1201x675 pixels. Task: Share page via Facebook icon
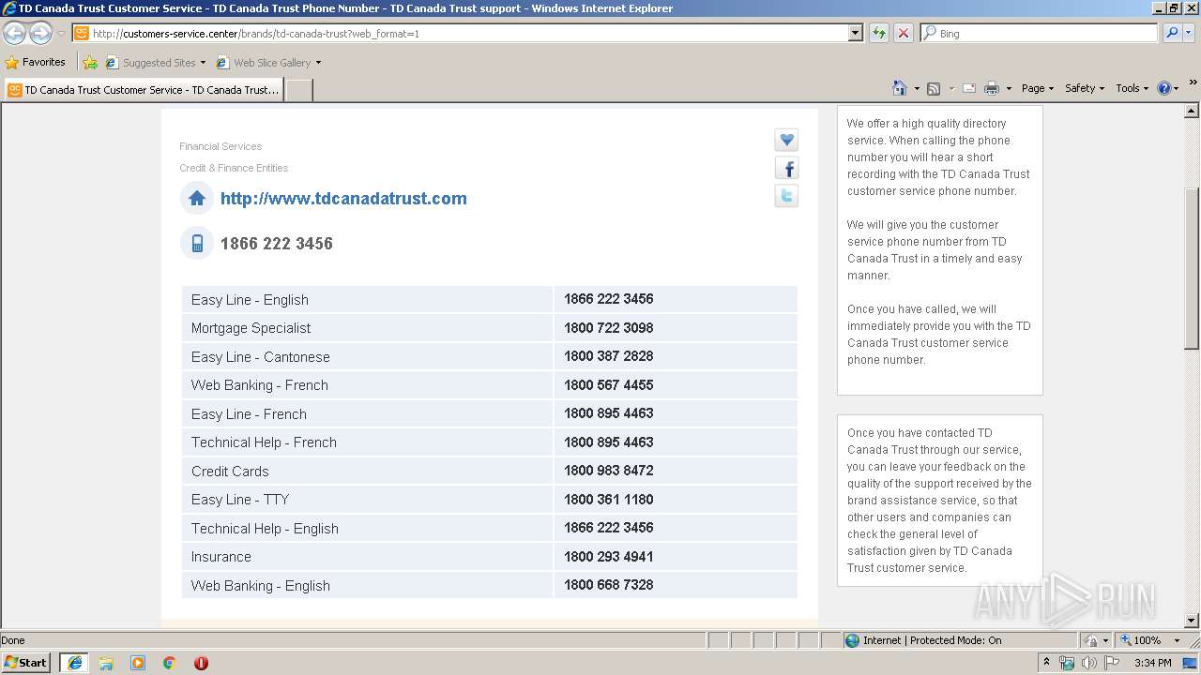tap(786, 168)
